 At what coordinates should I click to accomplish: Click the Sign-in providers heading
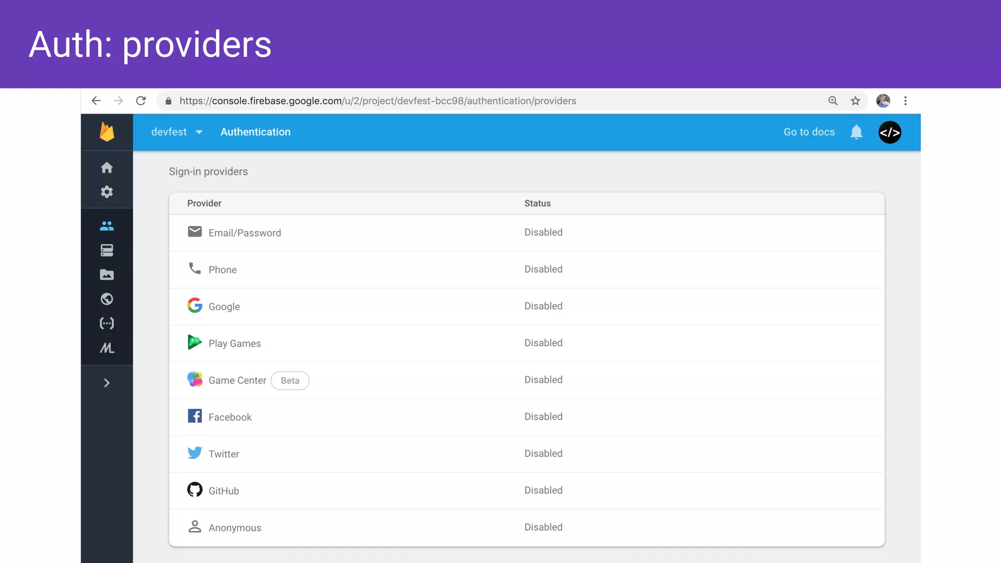(208, 172)
